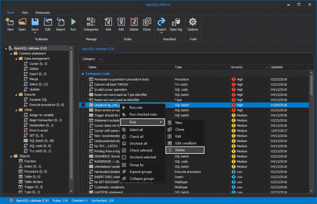Check the selected 'Unpaired sp_xml' rule checkbox
Screen dimensions: 317x204
83,105
